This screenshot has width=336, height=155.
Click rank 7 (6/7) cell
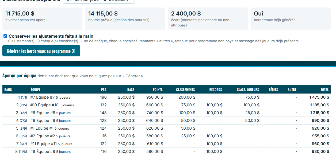(x=22, y=144)
